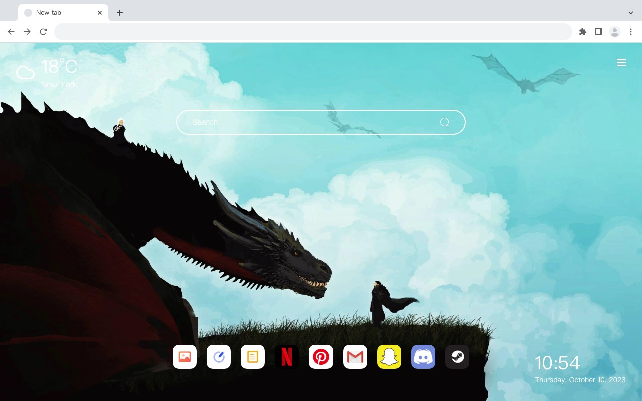The height and width of the screenshot is (401, 642).
Task: Click the New York location label
Action: [x=59, y=84]
